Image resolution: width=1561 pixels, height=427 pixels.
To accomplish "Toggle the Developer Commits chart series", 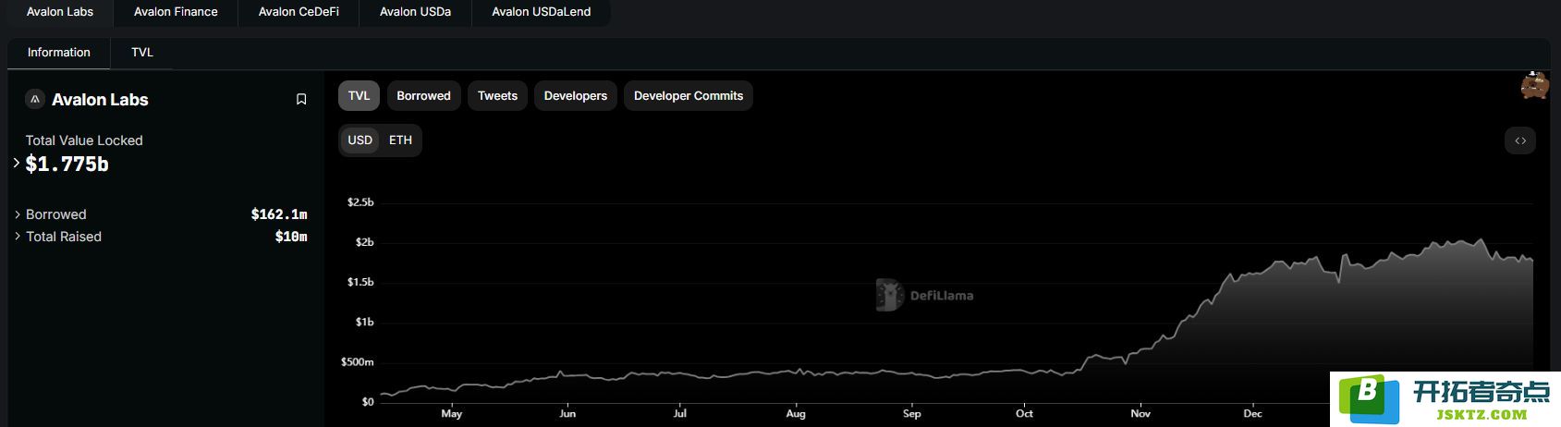I will click(x=689, y=96).
